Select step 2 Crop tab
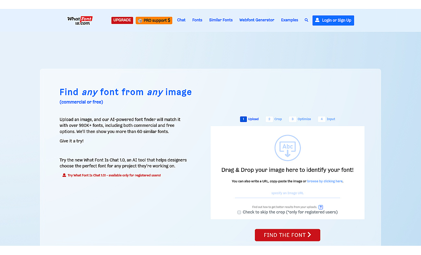The width and height of the screenshot is (421, 255). pyautogui.click(x=274, y=119)
